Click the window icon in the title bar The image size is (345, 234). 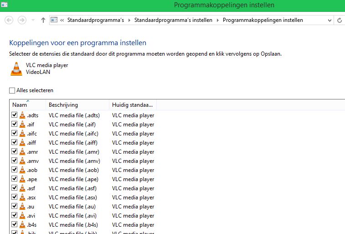pos(4,5)
